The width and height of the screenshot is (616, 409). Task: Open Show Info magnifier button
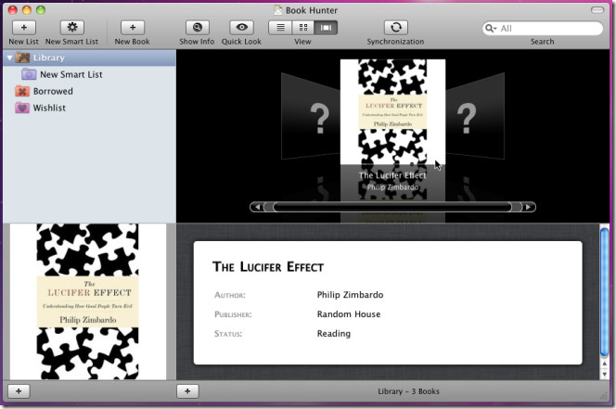tap(198, 28)
